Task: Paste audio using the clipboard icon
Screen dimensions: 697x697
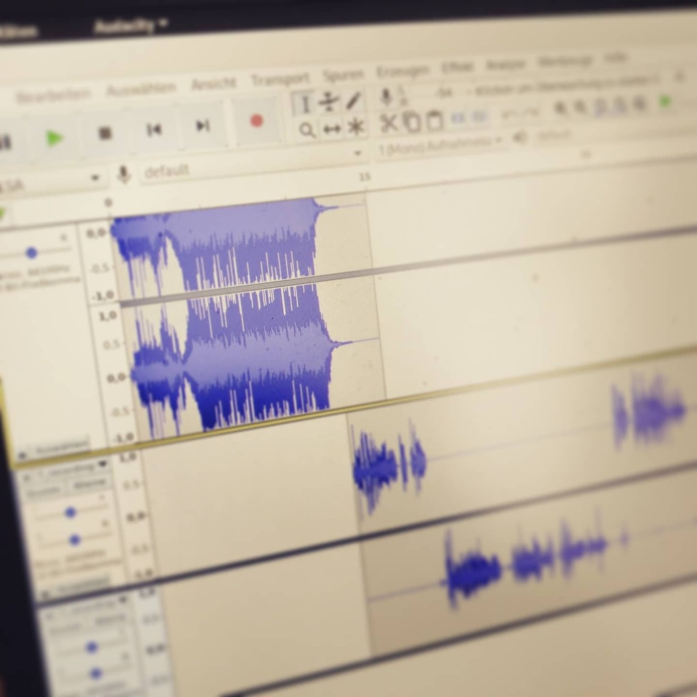Action: tap(434, 120)
